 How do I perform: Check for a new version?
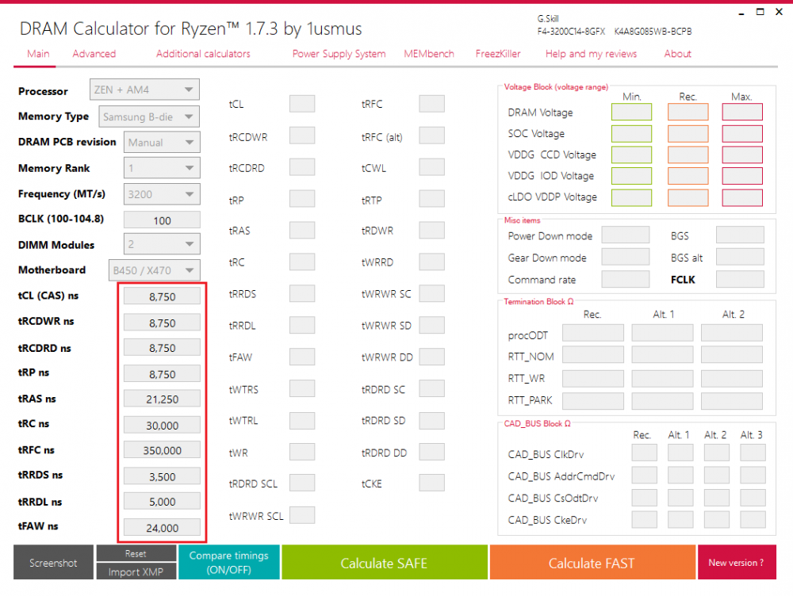coord(737,563)
